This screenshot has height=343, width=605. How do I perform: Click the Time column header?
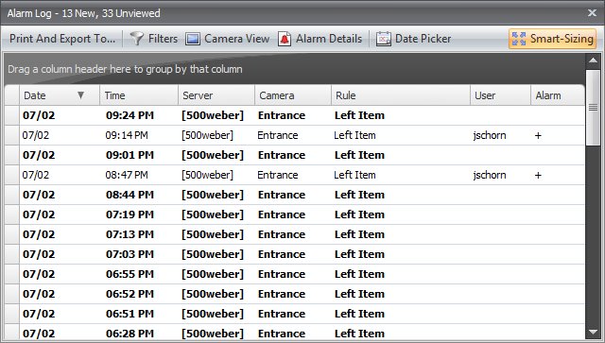[x=139, y=95]
